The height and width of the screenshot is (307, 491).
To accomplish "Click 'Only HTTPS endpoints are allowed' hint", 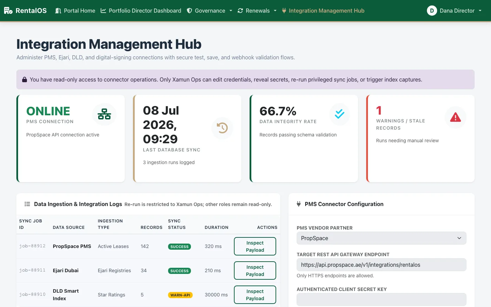I will (335, 276).
